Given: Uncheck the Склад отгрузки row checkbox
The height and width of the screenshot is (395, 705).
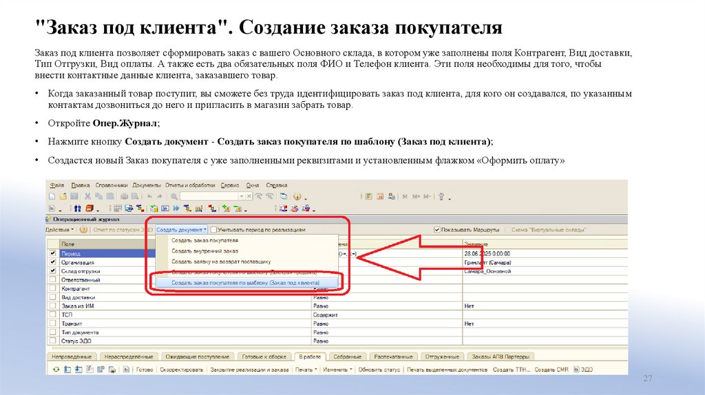Looking at the screenshot, I should [x=52, y=271].
